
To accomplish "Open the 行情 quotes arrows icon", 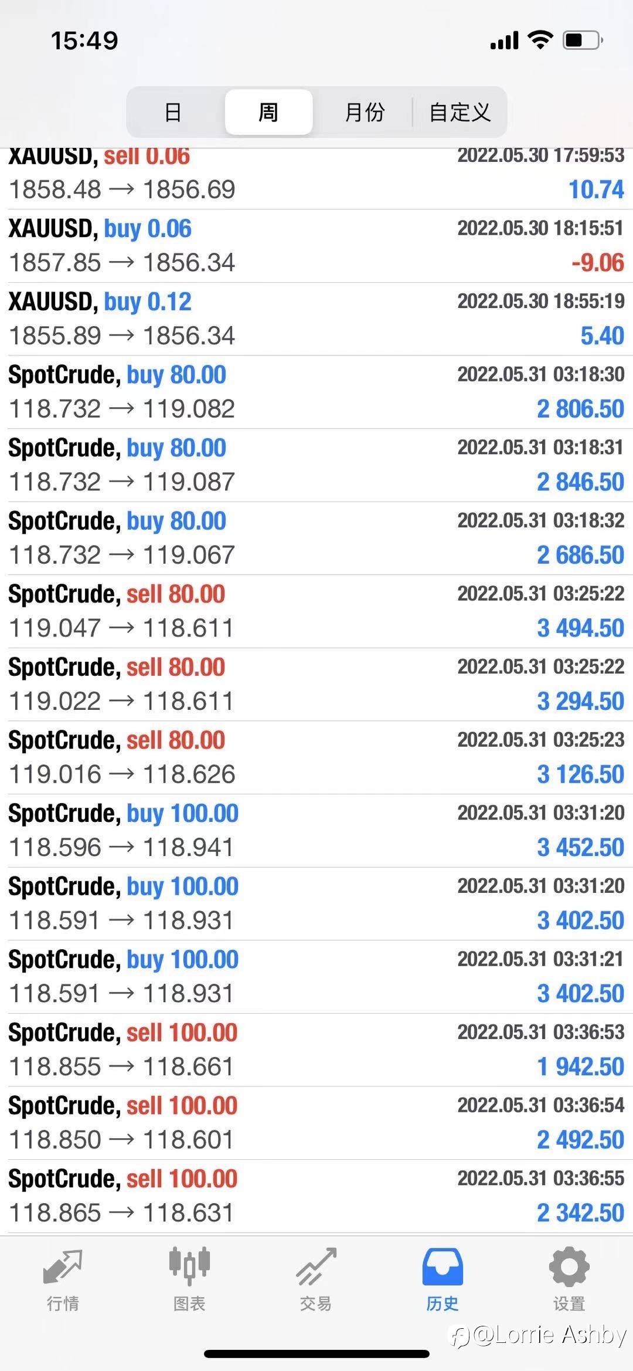I will pyautogui.click(x=63, y=1267).
